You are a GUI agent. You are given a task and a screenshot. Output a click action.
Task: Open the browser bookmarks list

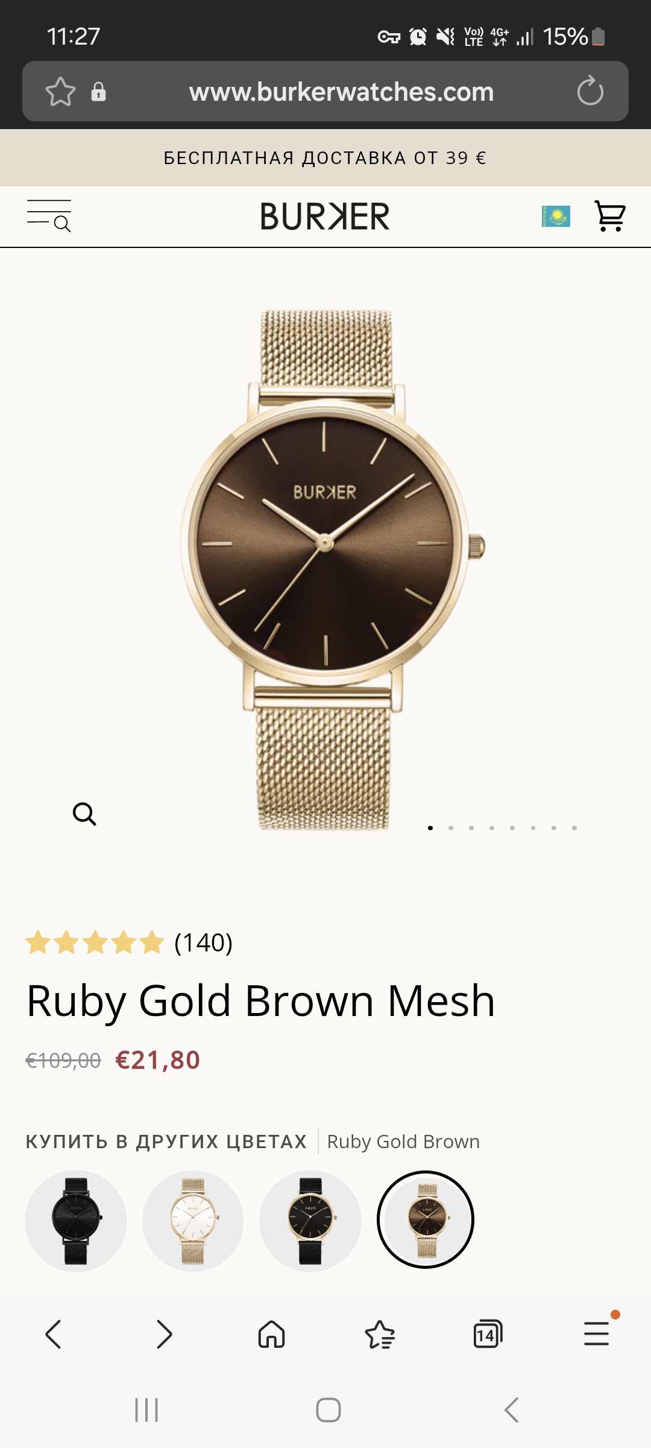380,1333
